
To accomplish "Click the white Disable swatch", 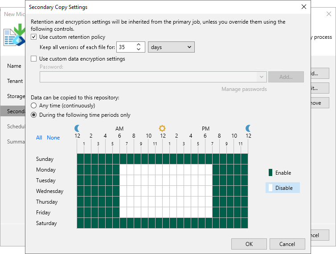I will (x=270, y=188).
